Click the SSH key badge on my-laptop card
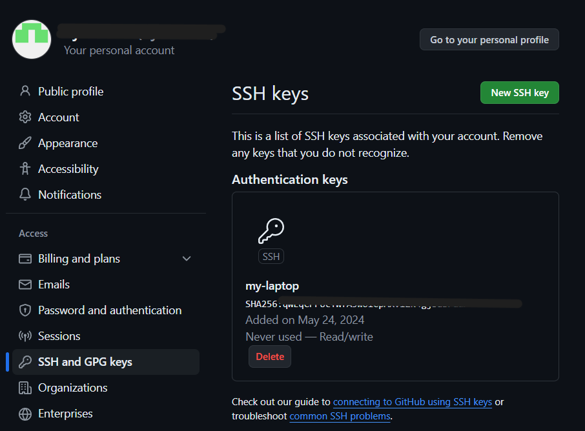 [271, 256]
